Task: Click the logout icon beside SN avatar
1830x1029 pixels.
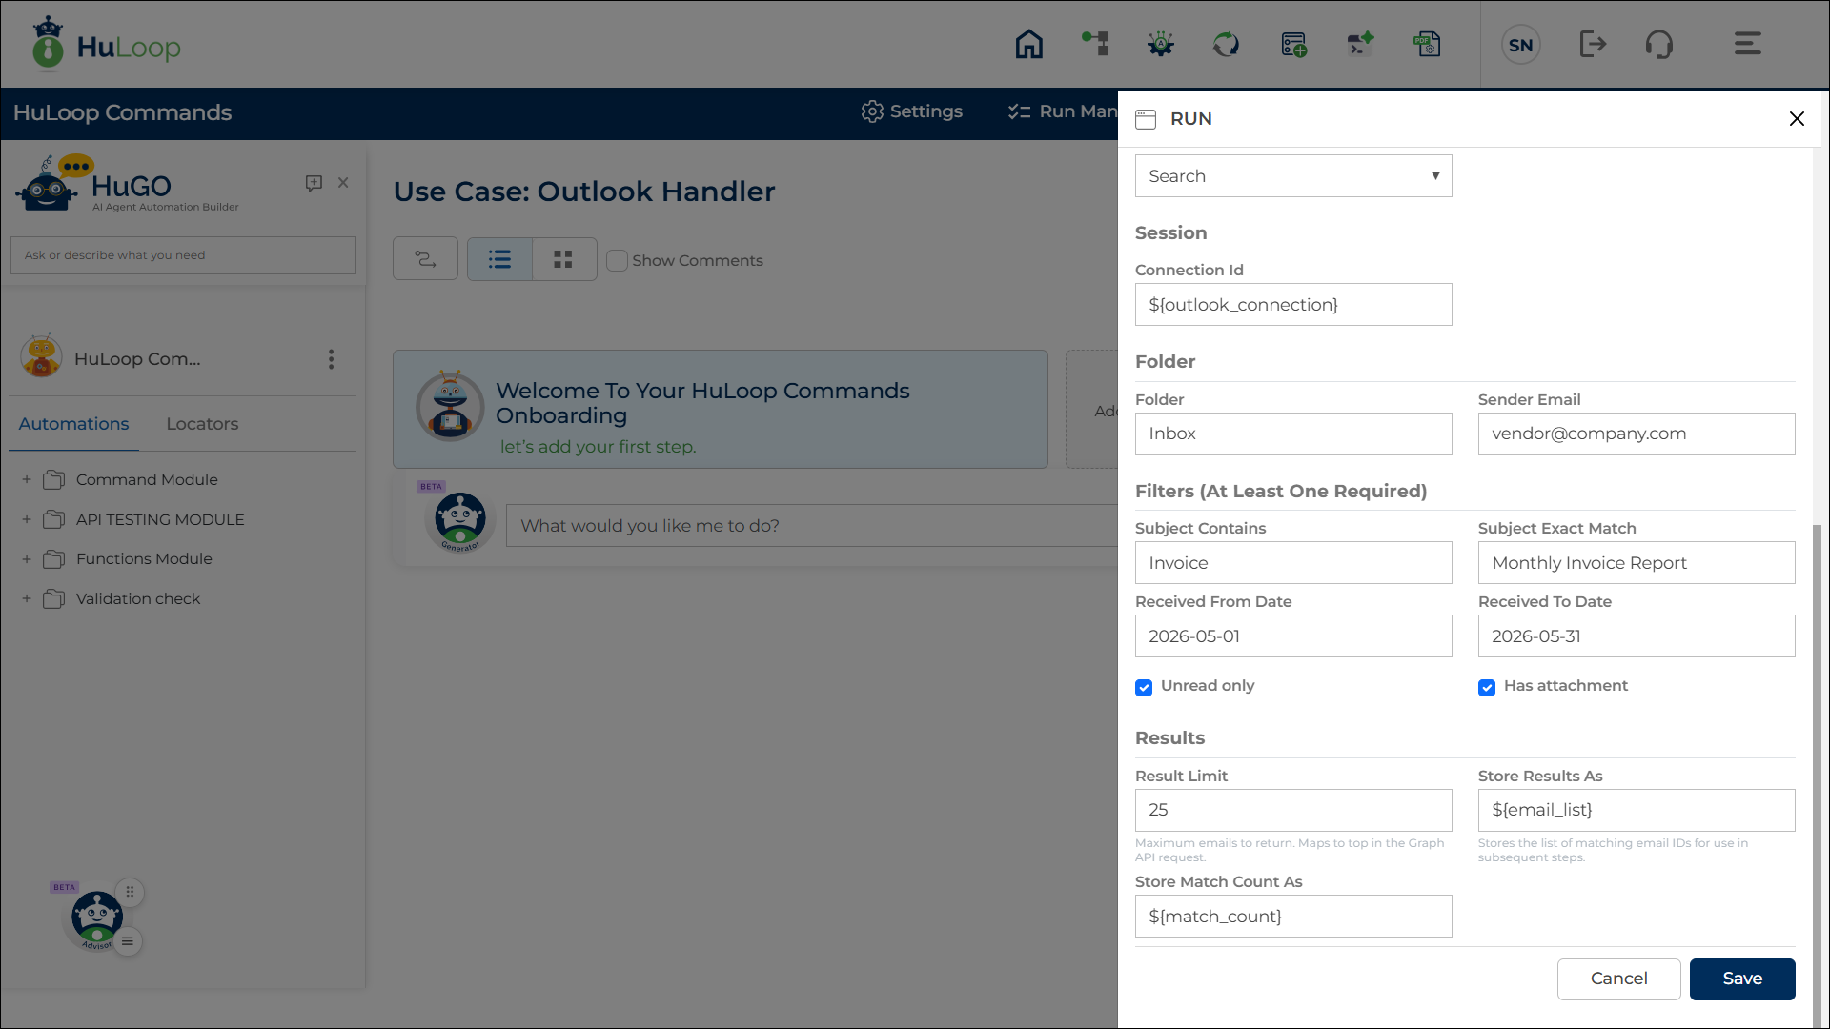Action: [1593, 44]
